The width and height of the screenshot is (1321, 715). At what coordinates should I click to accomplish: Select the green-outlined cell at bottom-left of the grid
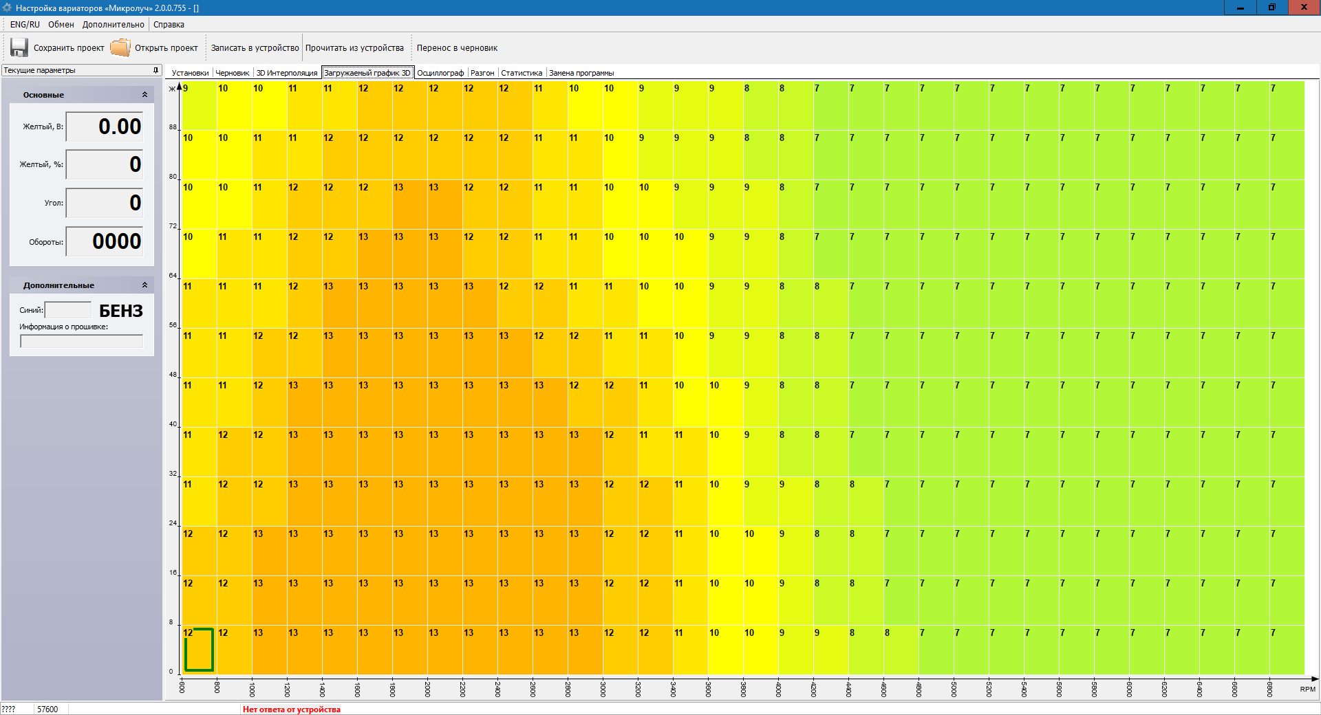pyautogui.click(x=199, y=650)
